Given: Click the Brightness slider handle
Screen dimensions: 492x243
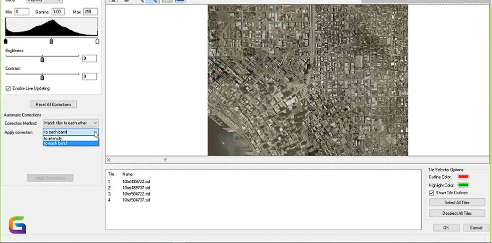Looking at the screenshot, I should (x=42, y=59).
